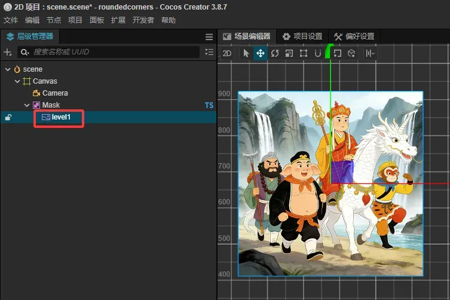Select the Move gizmo tool
The image size is (450, 300).
point(261,53)
